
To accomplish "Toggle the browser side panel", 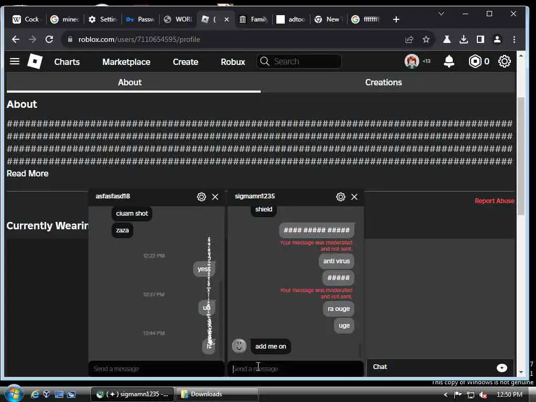I will tap(481, 39).
